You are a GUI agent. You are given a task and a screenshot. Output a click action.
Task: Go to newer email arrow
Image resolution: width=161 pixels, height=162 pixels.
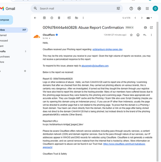click(x=135, y=18)
